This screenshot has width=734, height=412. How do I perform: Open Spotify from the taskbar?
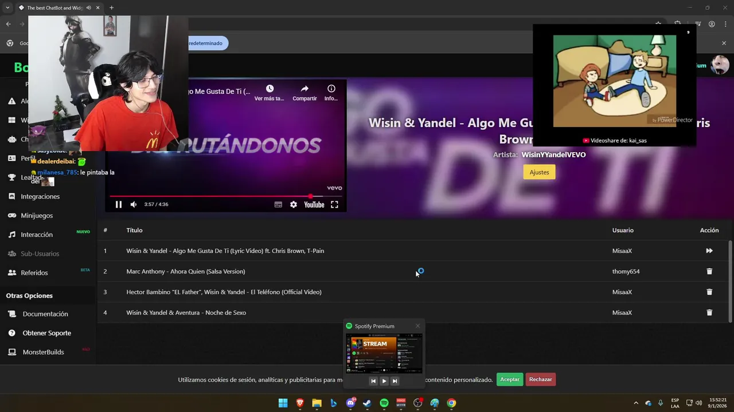(x=384, y=403)
